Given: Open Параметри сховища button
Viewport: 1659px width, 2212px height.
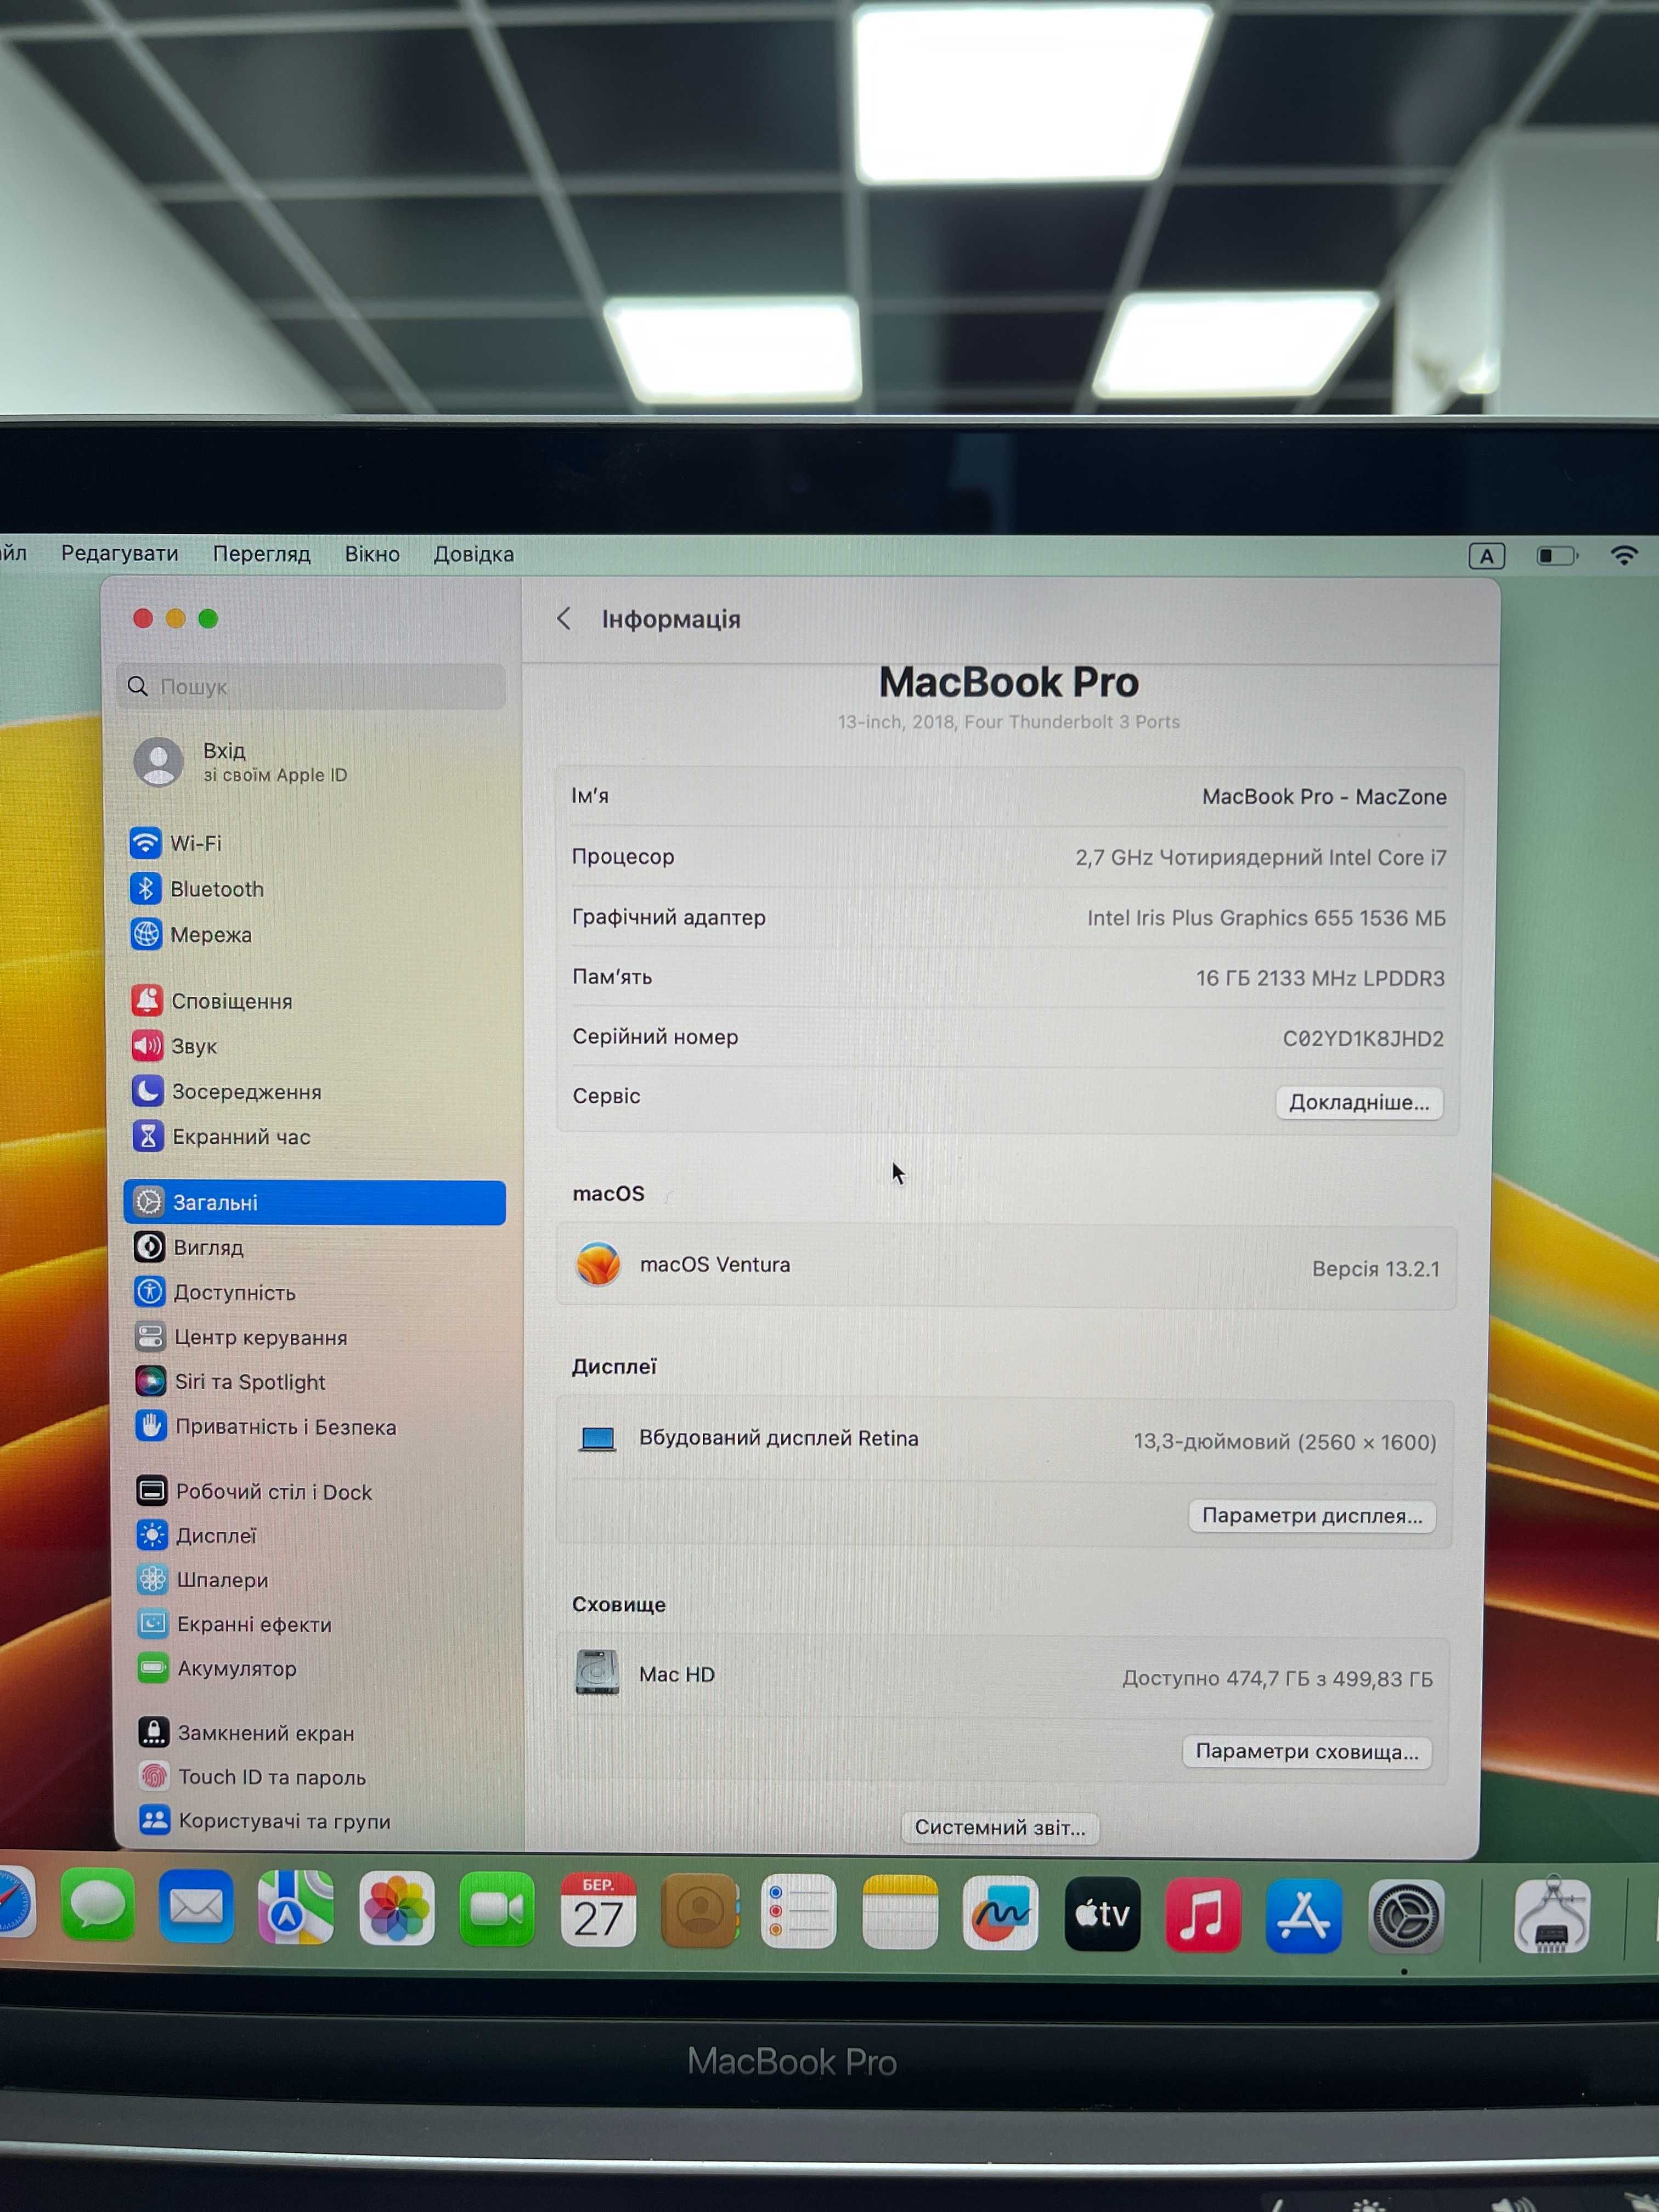Looking at the screenshot, I should pyautogui.click(x=1307, y=1751).
